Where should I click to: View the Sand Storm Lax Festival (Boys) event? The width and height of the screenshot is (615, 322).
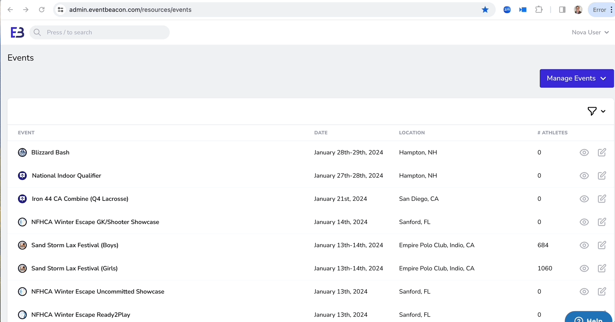click(584, 245)
